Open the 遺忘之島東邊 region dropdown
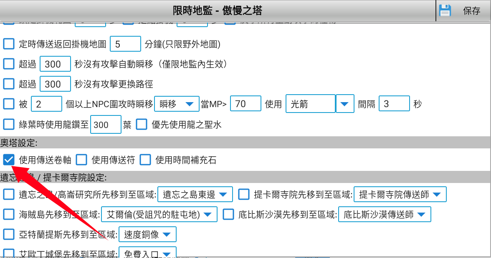This screenshot has width=491, height=258. point(195,194)
